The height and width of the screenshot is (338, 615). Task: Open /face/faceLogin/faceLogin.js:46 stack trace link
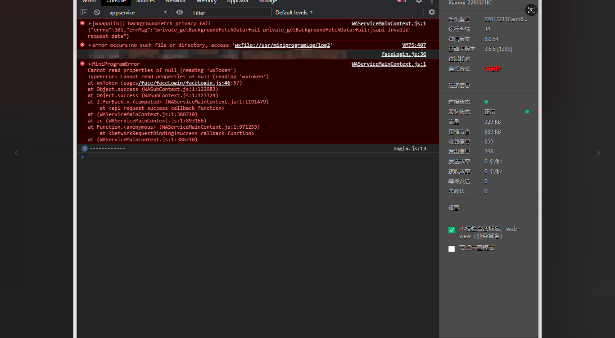(185, 83)
